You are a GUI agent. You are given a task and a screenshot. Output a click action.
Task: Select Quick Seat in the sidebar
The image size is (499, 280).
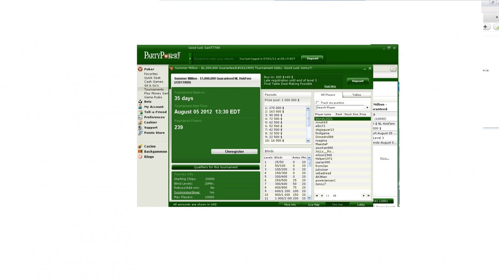(152, 78)
